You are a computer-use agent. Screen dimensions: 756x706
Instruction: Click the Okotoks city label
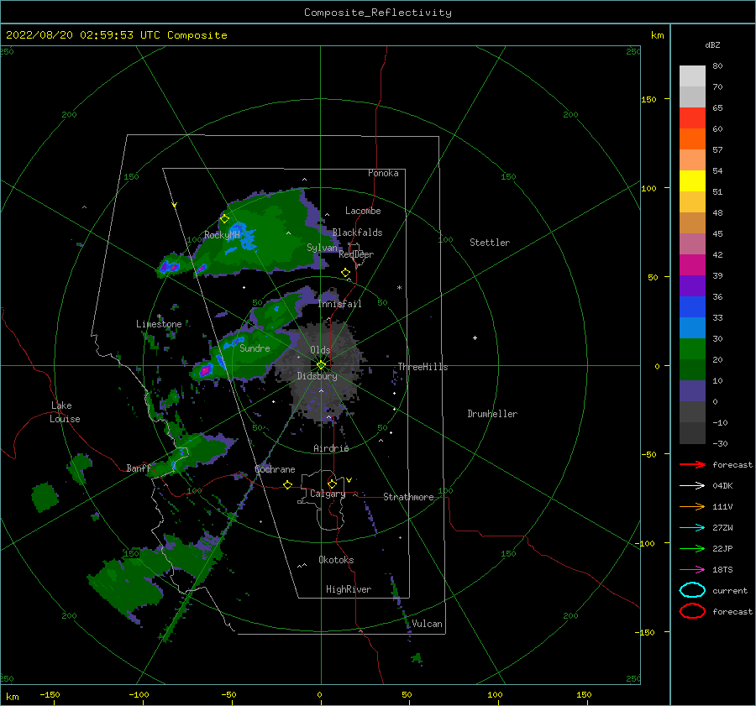[x=337, y=560]
